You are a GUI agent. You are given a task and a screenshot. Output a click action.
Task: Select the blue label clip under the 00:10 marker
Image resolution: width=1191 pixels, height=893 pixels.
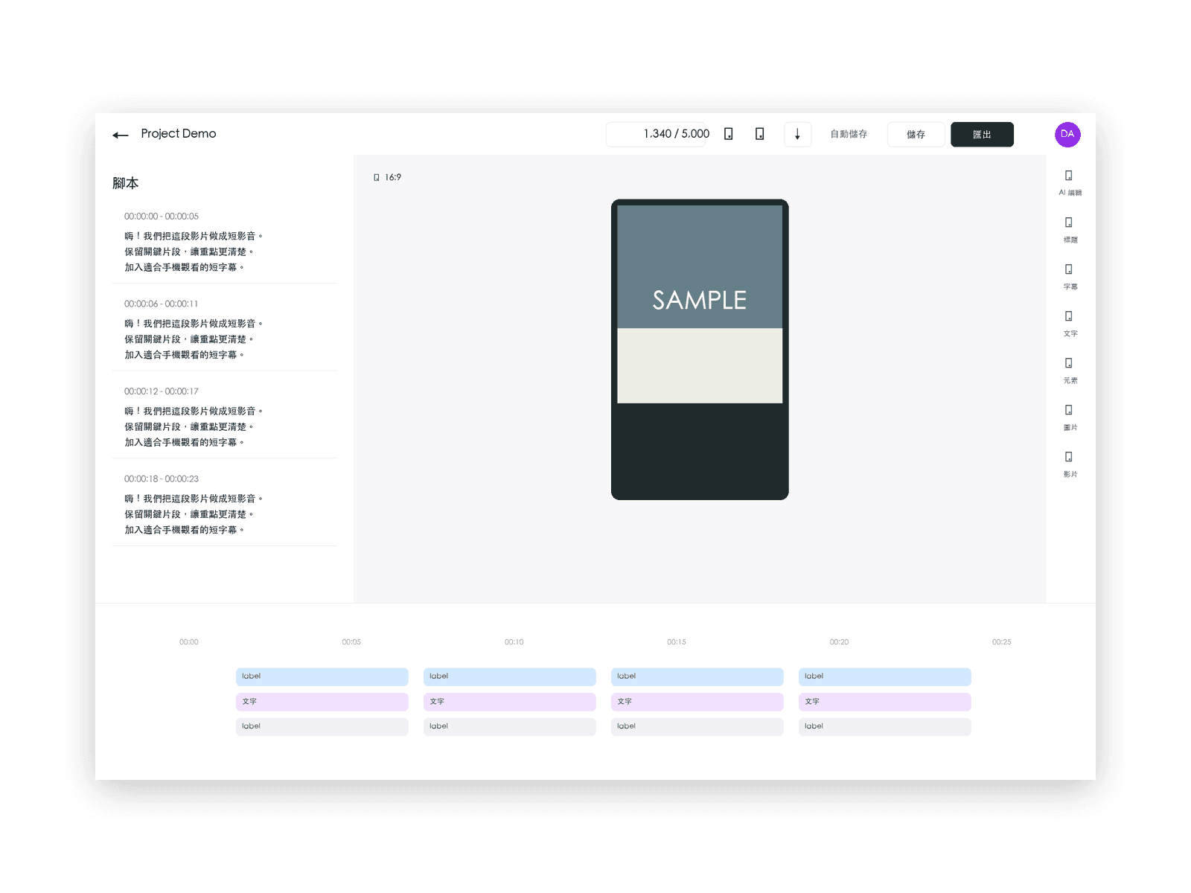(510, 676)
